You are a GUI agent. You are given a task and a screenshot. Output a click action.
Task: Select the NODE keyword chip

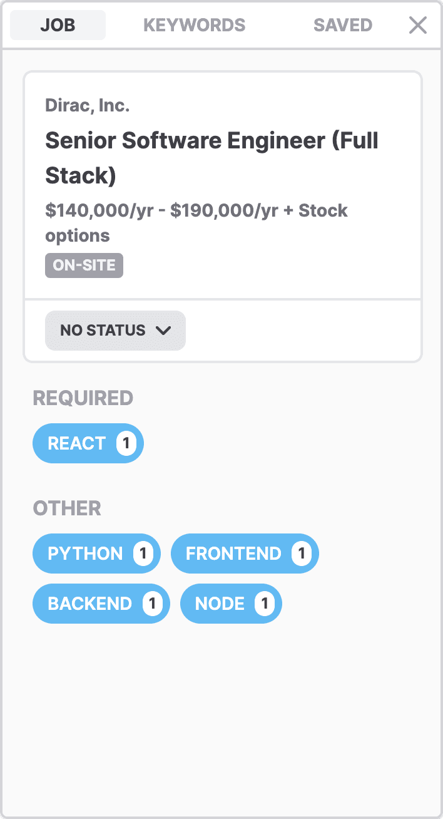[231, 604]
